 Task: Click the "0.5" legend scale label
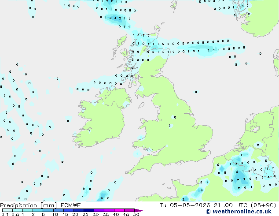tap(15, 214)
